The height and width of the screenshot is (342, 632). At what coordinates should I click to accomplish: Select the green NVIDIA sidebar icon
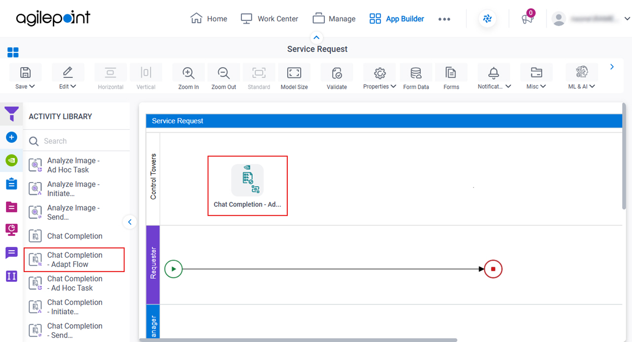11,160
